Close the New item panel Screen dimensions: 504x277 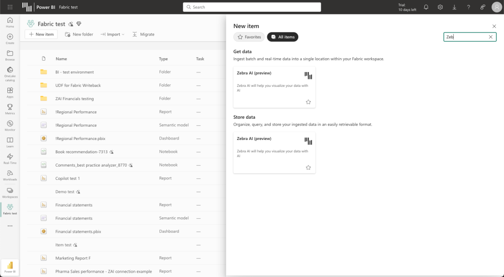tap(494, 27)
